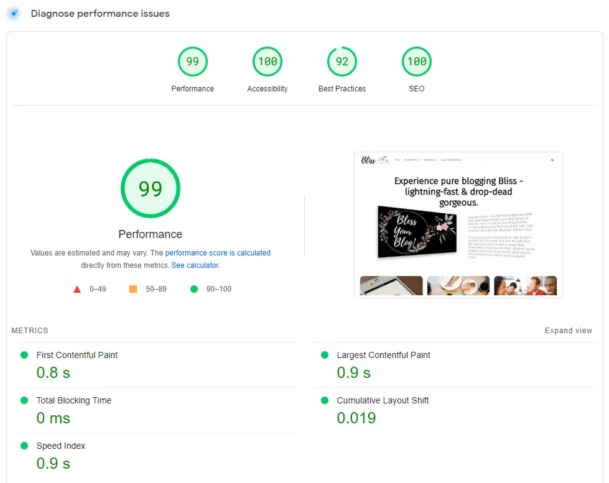This screenshot has height=483, width=609.
Task: Click the METRICS section heading
Action: pyautogui.click(x=30, y=331)
